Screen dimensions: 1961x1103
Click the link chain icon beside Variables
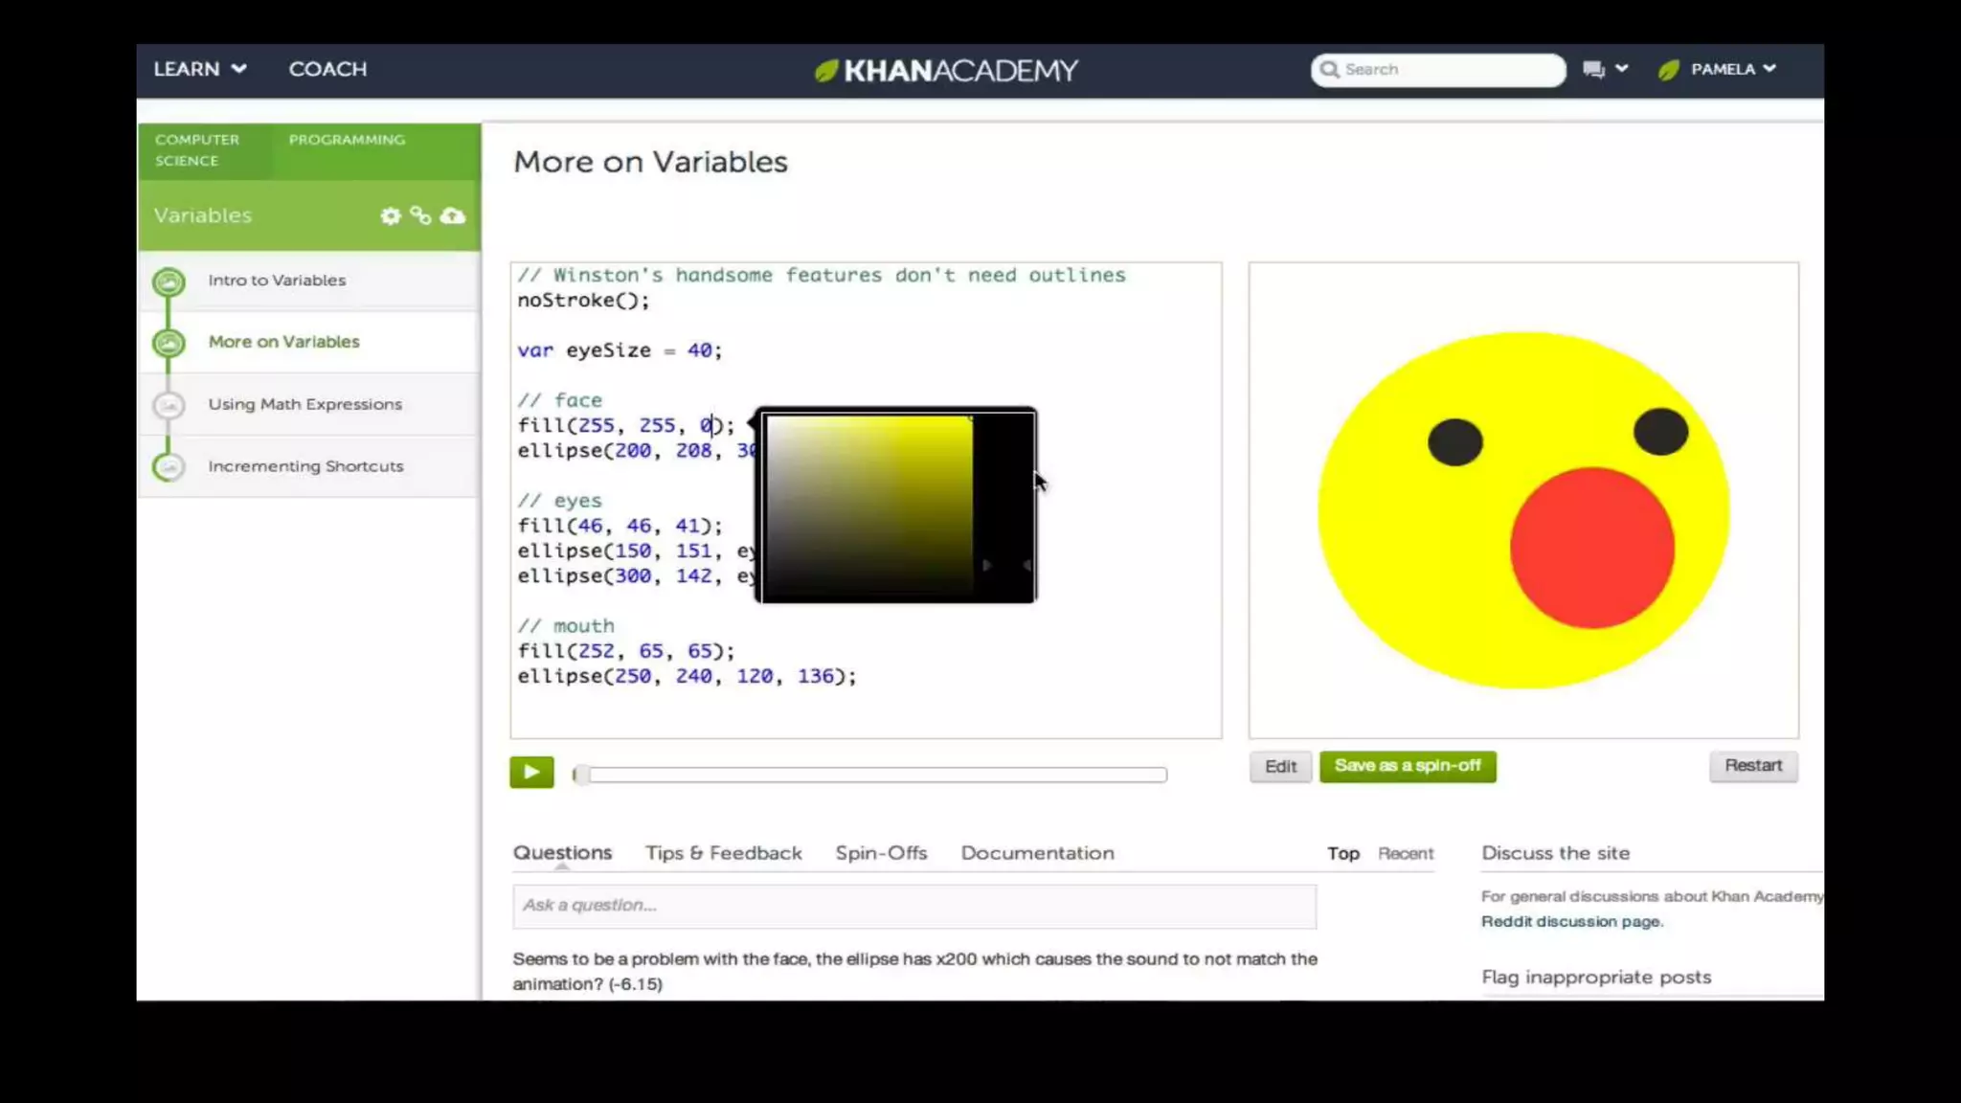pyautogui.click(x=420, y=215)
